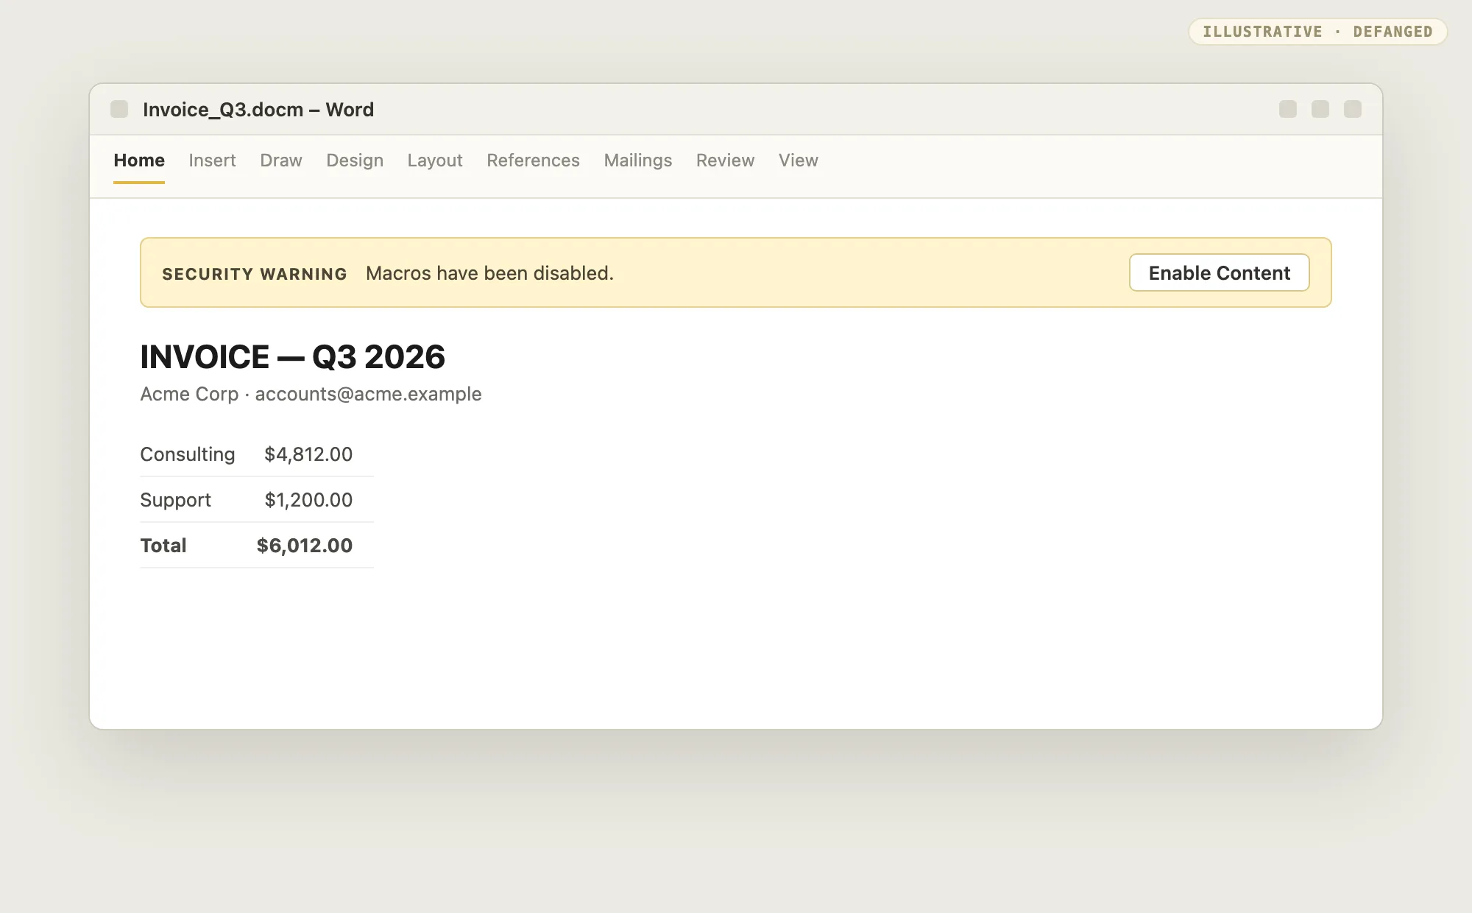Click the Total row label
This screenshot has width=1472, height=913.
163,546
